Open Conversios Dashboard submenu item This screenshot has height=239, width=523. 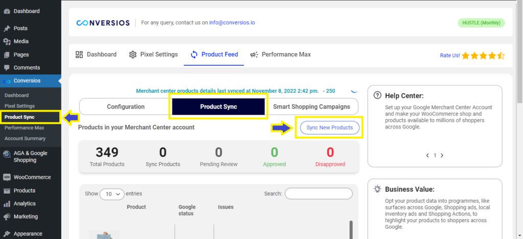click(17, 95)
